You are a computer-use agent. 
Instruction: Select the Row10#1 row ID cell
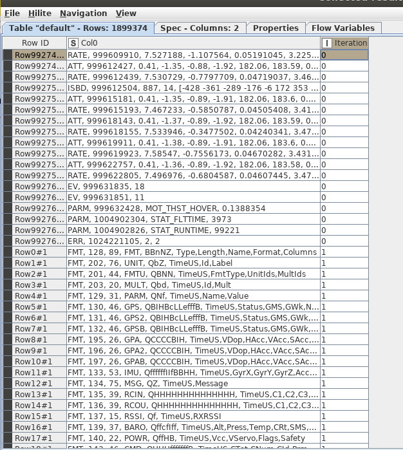coord(39,361)
